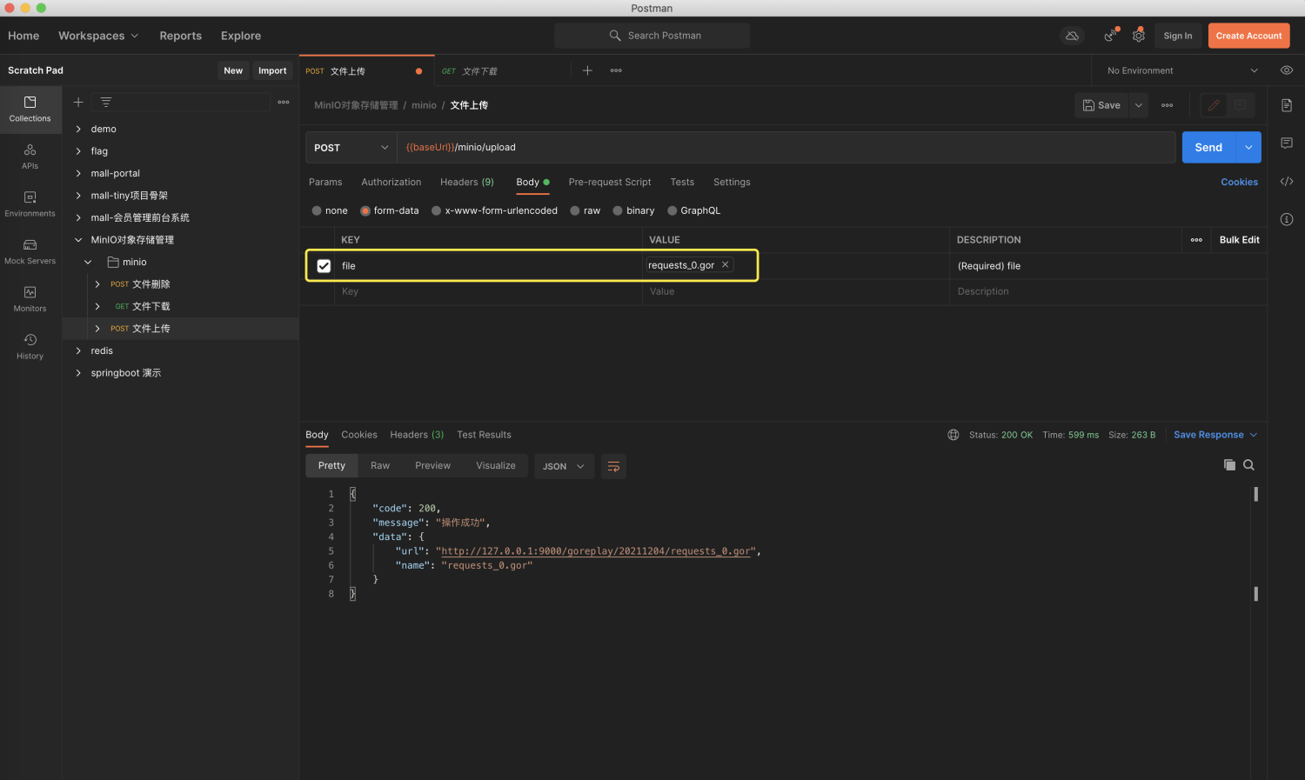This screenshot has width=1305, height=780.
Task: Open the Environments sidebar panel
Action: [x=30, y=204]
